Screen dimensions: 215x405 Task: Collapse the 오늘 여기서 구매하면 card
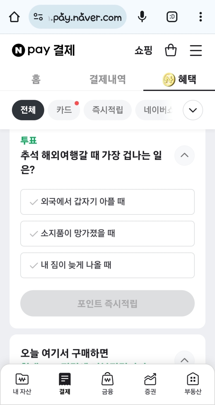(184, 360)
